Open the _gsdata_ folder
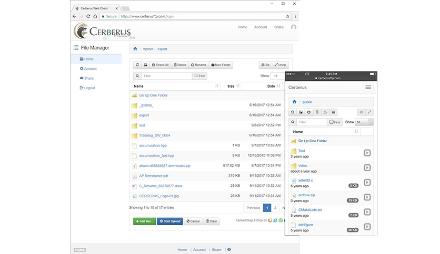440x254 pixels. [146, 105]
